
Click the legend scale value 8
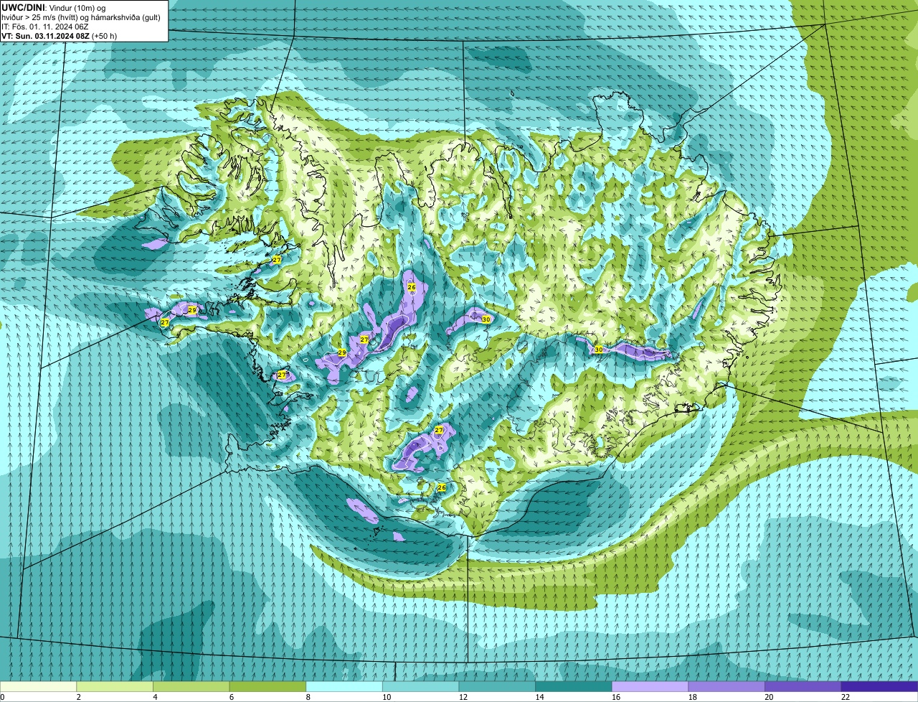tap(308, 697)
